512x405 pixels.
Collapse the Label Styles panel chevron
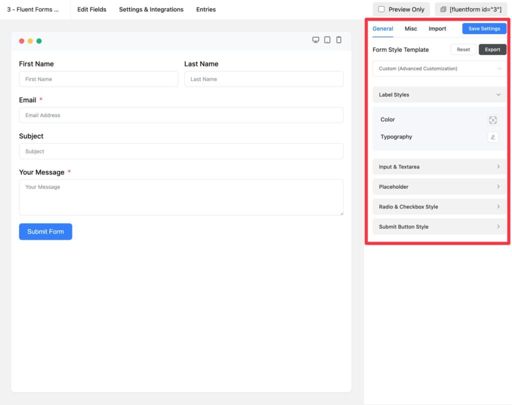498,94
